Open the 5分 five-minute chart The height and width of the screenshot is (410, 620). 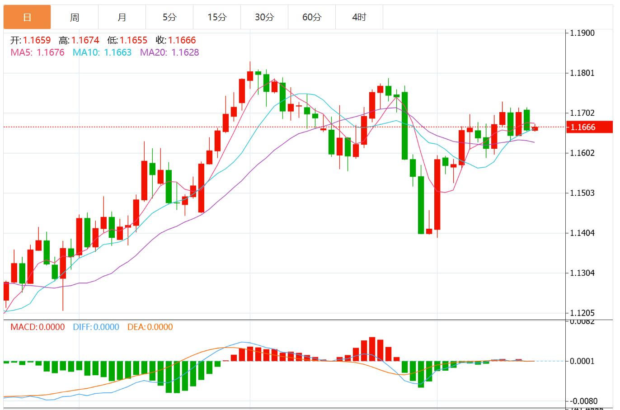click(x=169, y=17)
